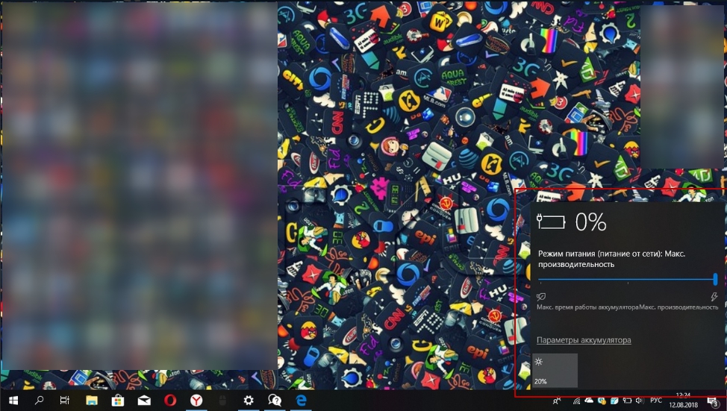Click middle of power mode slider track
The width and height of the screenshot is (727, 411).
(x=628, y=279)
